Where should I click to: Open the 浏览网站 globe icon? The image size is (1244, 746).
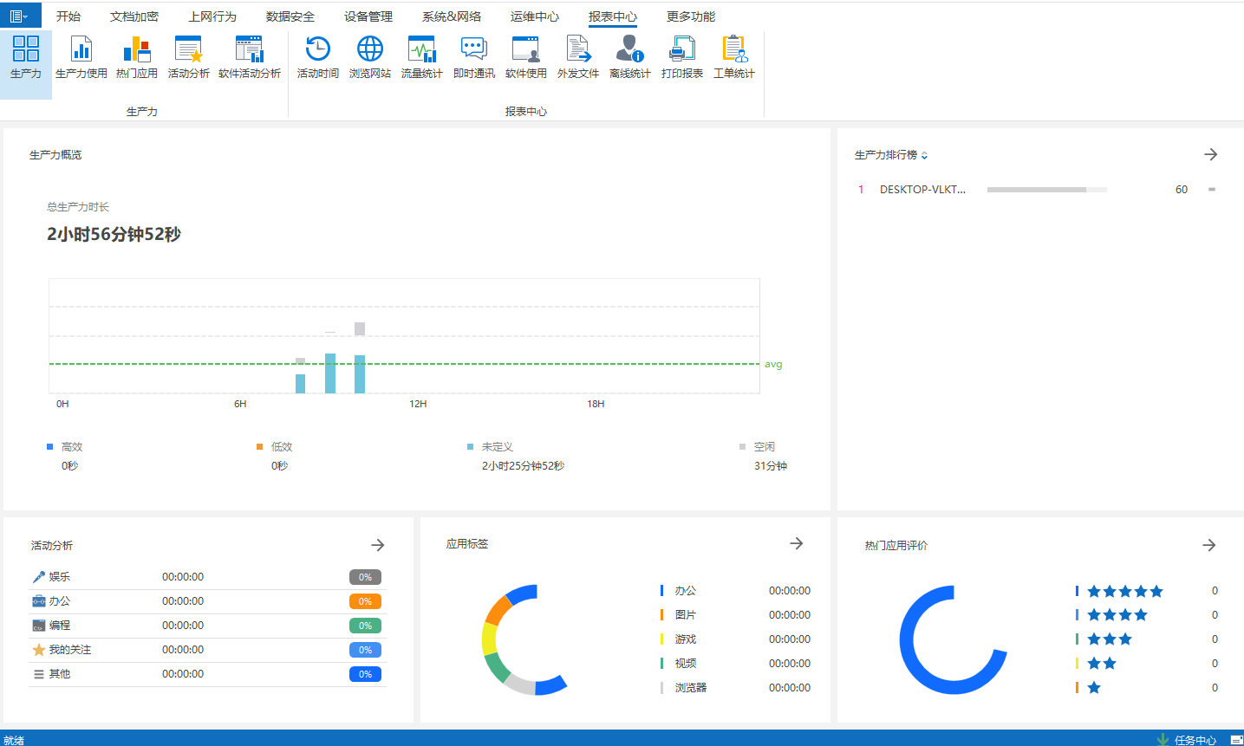click(370, 57)
